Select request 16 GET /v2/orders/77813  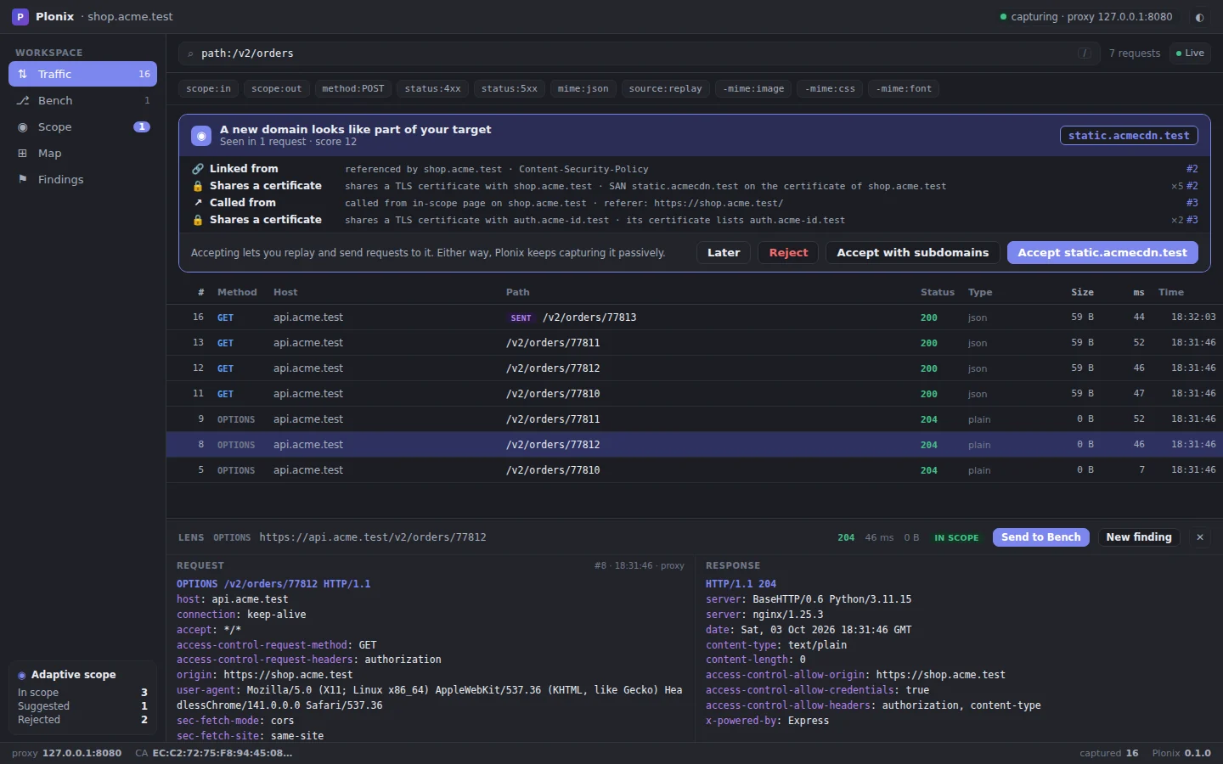pyautogui.click(x=695, y=317)
